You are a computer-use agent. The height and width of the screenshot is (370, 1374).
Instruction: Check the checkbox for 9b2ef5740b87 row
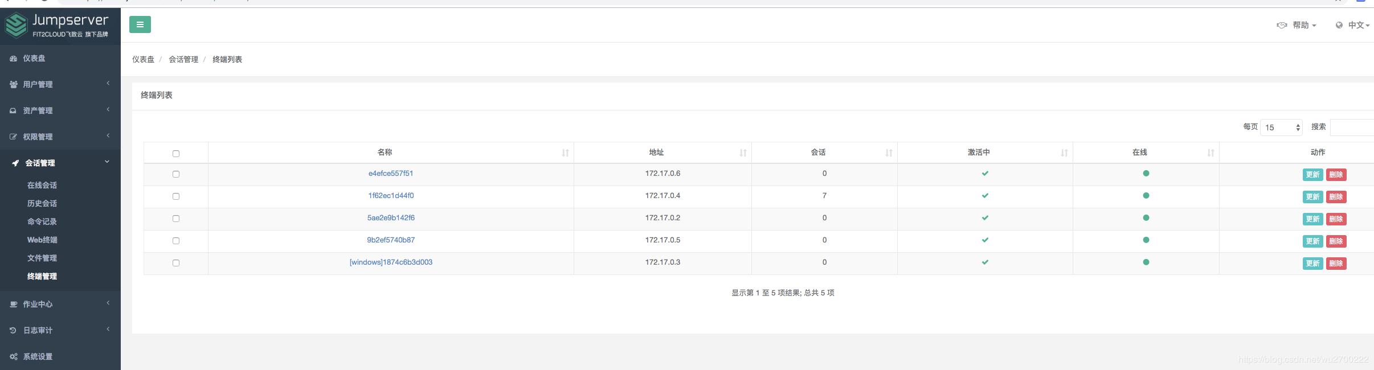click(x=176, y=241)
